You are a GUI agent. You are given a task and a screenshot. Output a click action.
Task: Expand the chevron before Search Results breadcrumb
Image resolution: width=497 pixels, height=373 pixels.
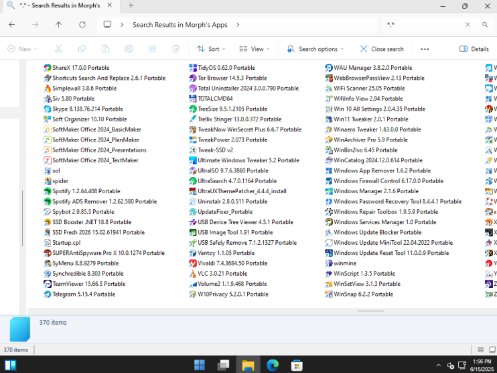coord(122,25)
